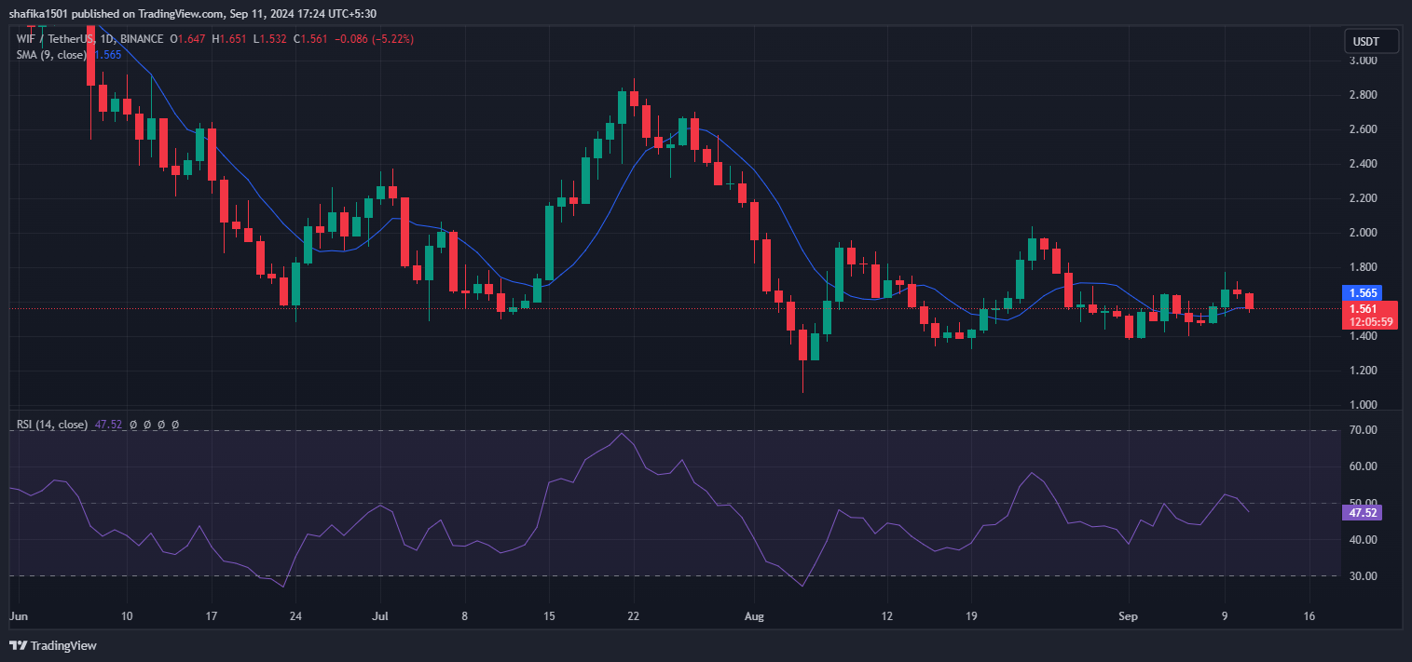Toggle the SMA price label 1.565
The width and height of the screenshot is (1412, 662).
1363,292
